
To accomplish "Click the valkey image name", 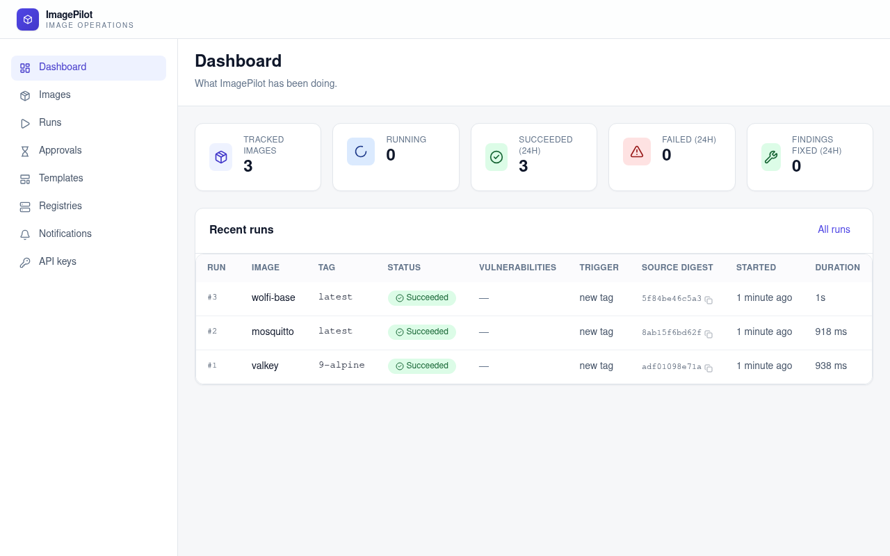I will [x=265, y=366].
